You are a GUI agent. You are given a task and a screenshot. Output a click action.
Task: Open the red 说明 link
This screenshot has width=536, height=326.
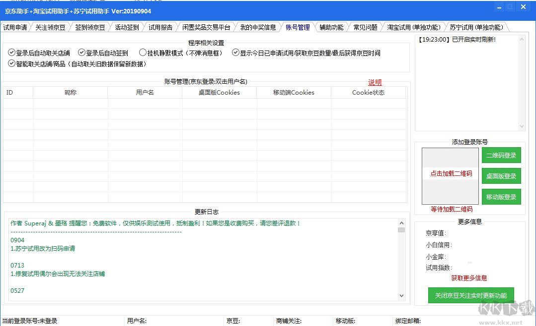[375, 83]
